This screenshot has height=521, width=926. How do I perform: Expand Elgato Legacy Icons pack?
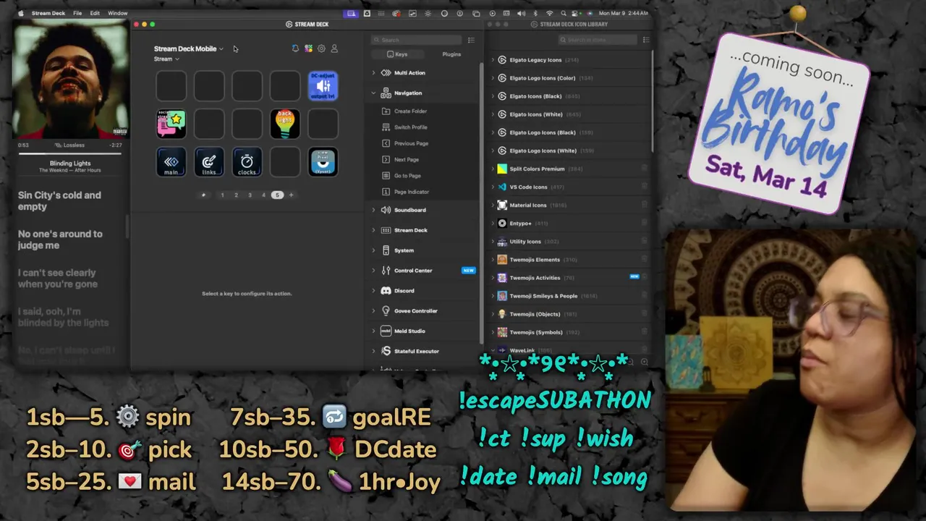click(493, 60)
